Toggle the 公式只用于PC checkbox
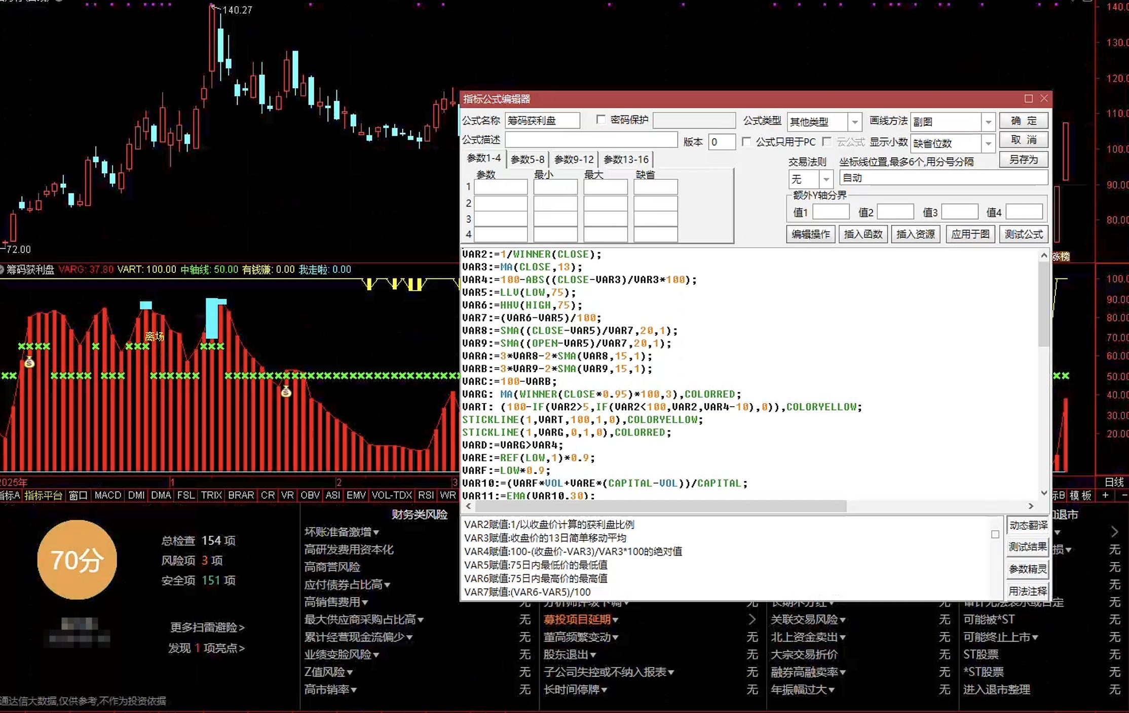 [x=746, y=142]
